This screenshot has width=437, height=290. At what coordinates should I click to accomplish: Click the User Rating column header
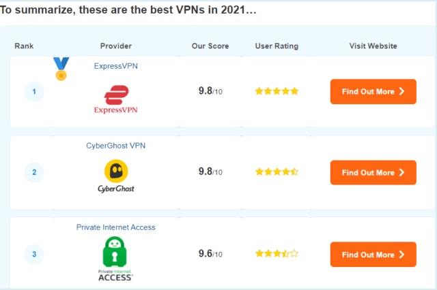click(277, 46)
